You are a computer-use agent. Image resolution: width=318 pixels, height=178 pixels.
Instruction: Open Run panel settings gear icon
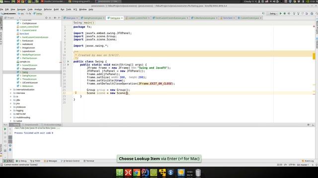(x=309, y=125)
